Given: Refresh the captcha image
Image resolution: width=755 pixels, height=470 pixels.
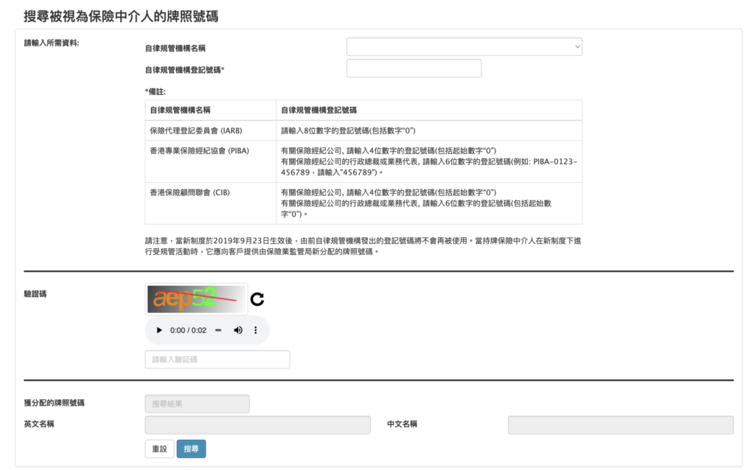Looking at the screenshot, I should 257,299.
